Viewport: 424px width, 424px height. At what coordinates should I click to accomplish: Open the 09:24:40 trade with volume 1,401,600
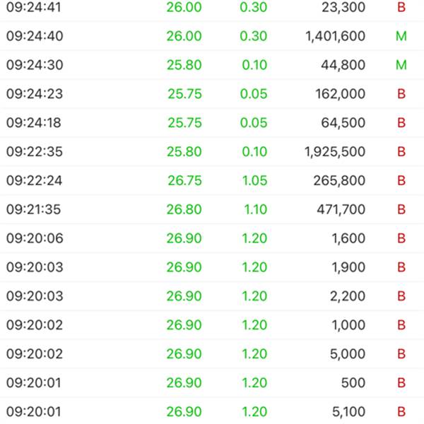pyautogui.click(x=212, y=36)
